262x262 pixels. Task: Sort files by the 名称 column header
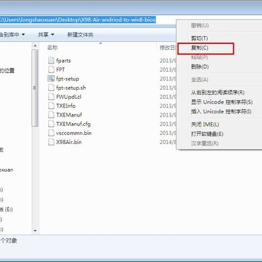pyautogui.click(x=52, y=47)
